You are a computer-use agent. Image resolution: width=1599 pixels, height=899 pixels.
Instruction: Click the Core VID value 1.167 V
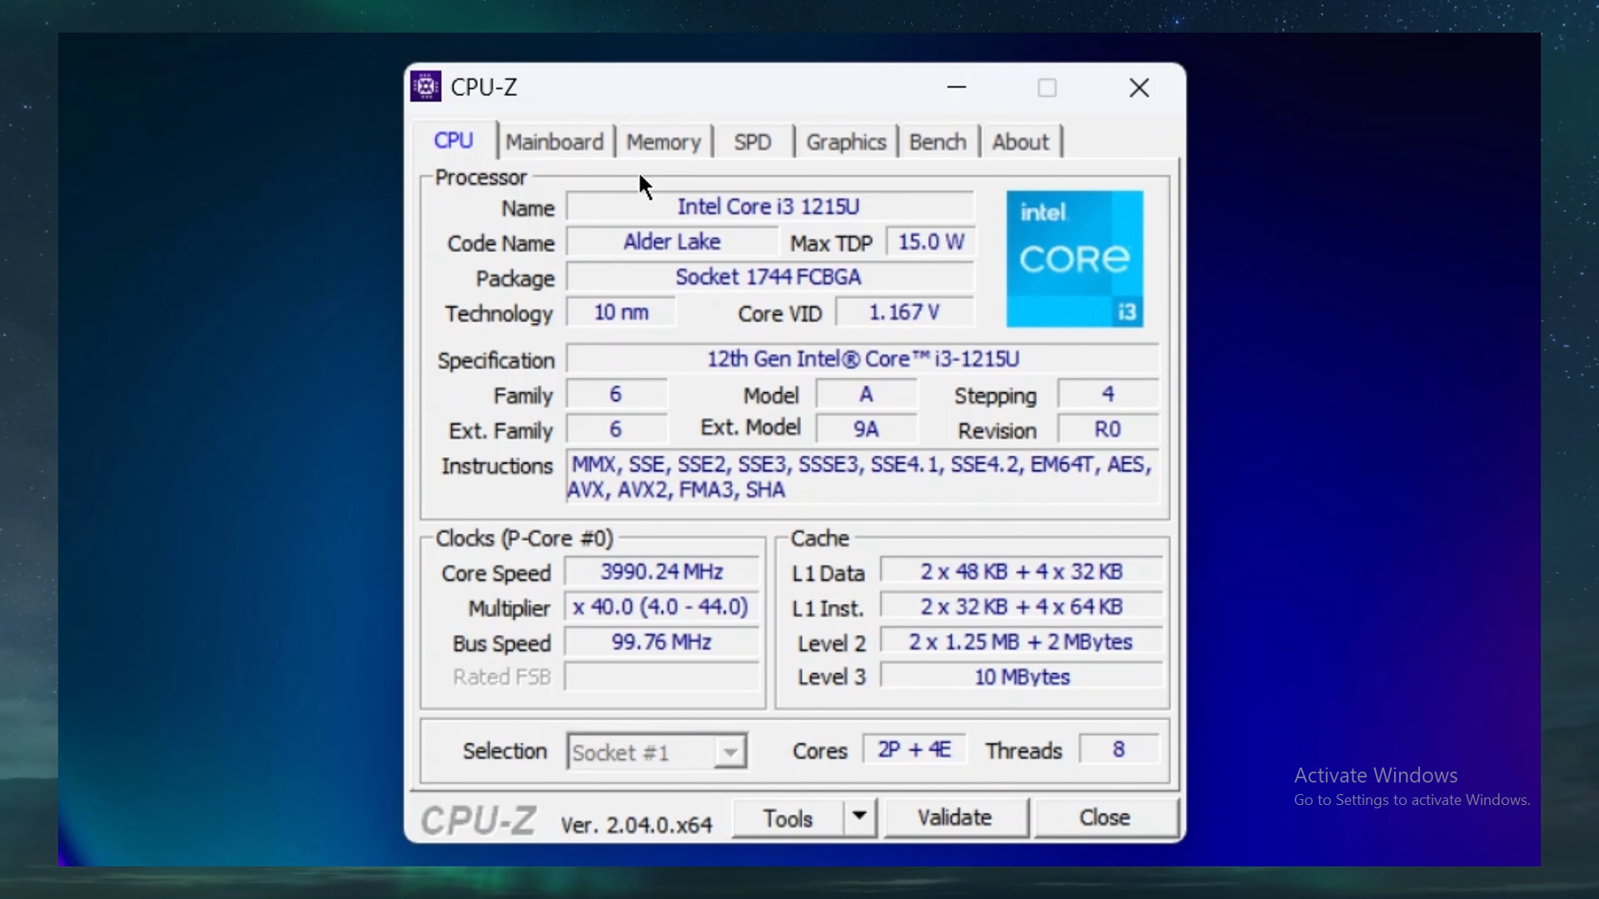[x=904, y=312]
